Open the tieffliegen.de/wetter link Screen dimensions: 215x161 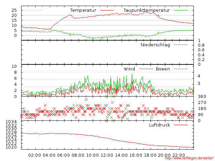[189, 158]
